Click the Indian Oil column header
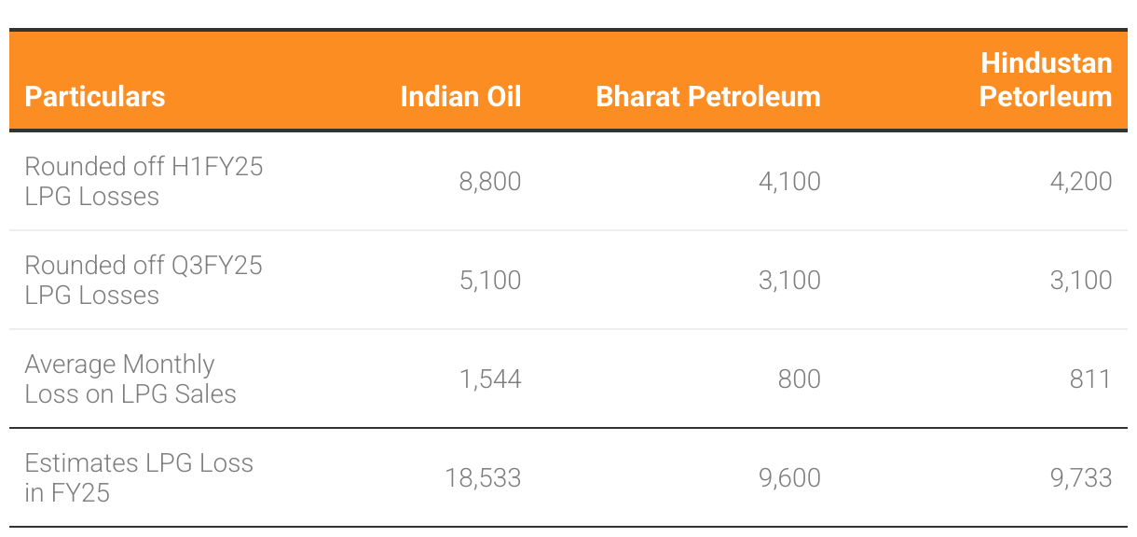Image resolution: width=1137 pixels, height=537 pixels. tap(460, 97)
